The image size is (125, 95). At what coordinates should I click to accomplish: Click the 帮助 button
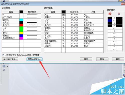click(x=118, y=59)
